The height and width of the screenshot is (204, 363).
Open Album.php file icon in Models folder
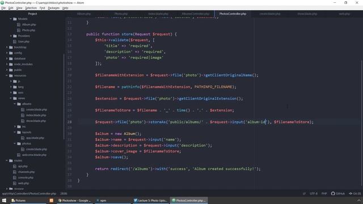click(19, 24)
